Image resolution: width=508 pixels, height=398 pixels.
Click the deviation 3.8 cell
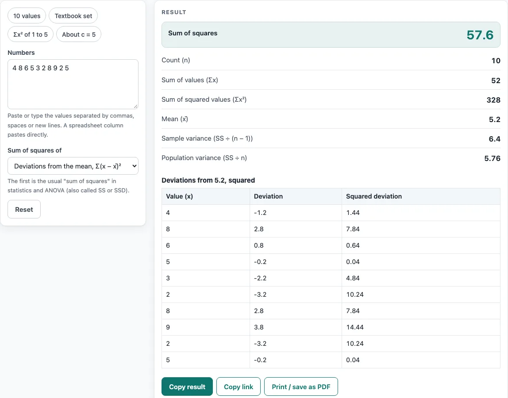pyautogui.click(x=296, y=327)
